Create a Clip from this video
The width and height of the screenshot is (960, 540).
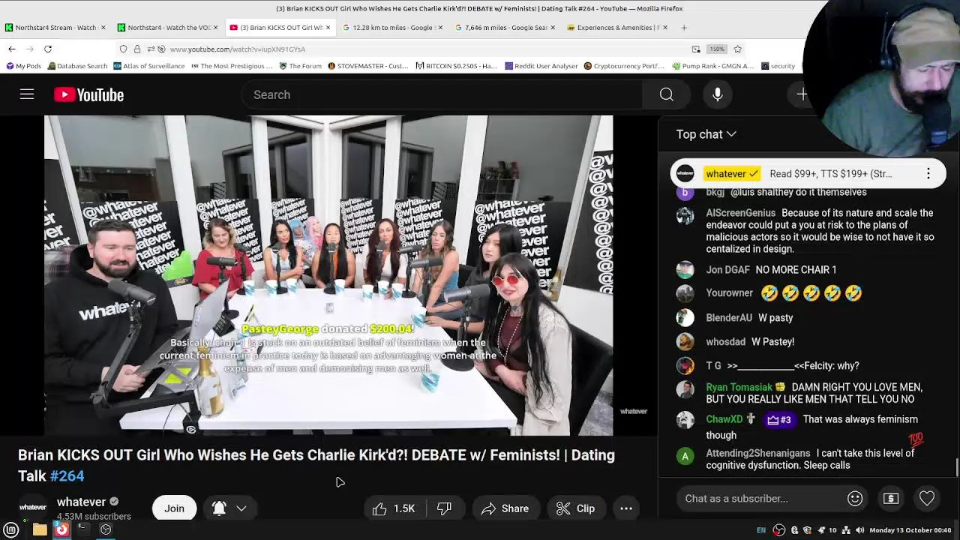576,508
